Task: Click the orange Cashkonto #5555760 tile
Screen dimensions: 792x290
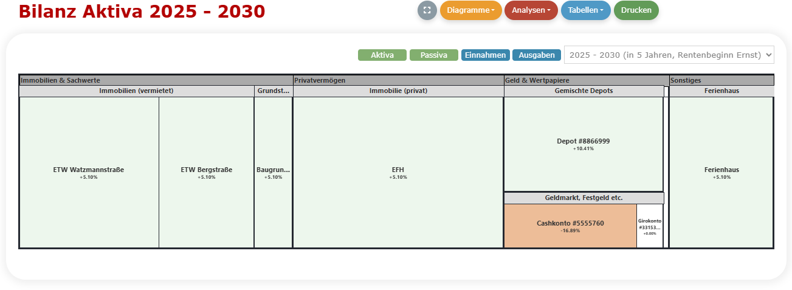Action: click(x=570, y=226)
